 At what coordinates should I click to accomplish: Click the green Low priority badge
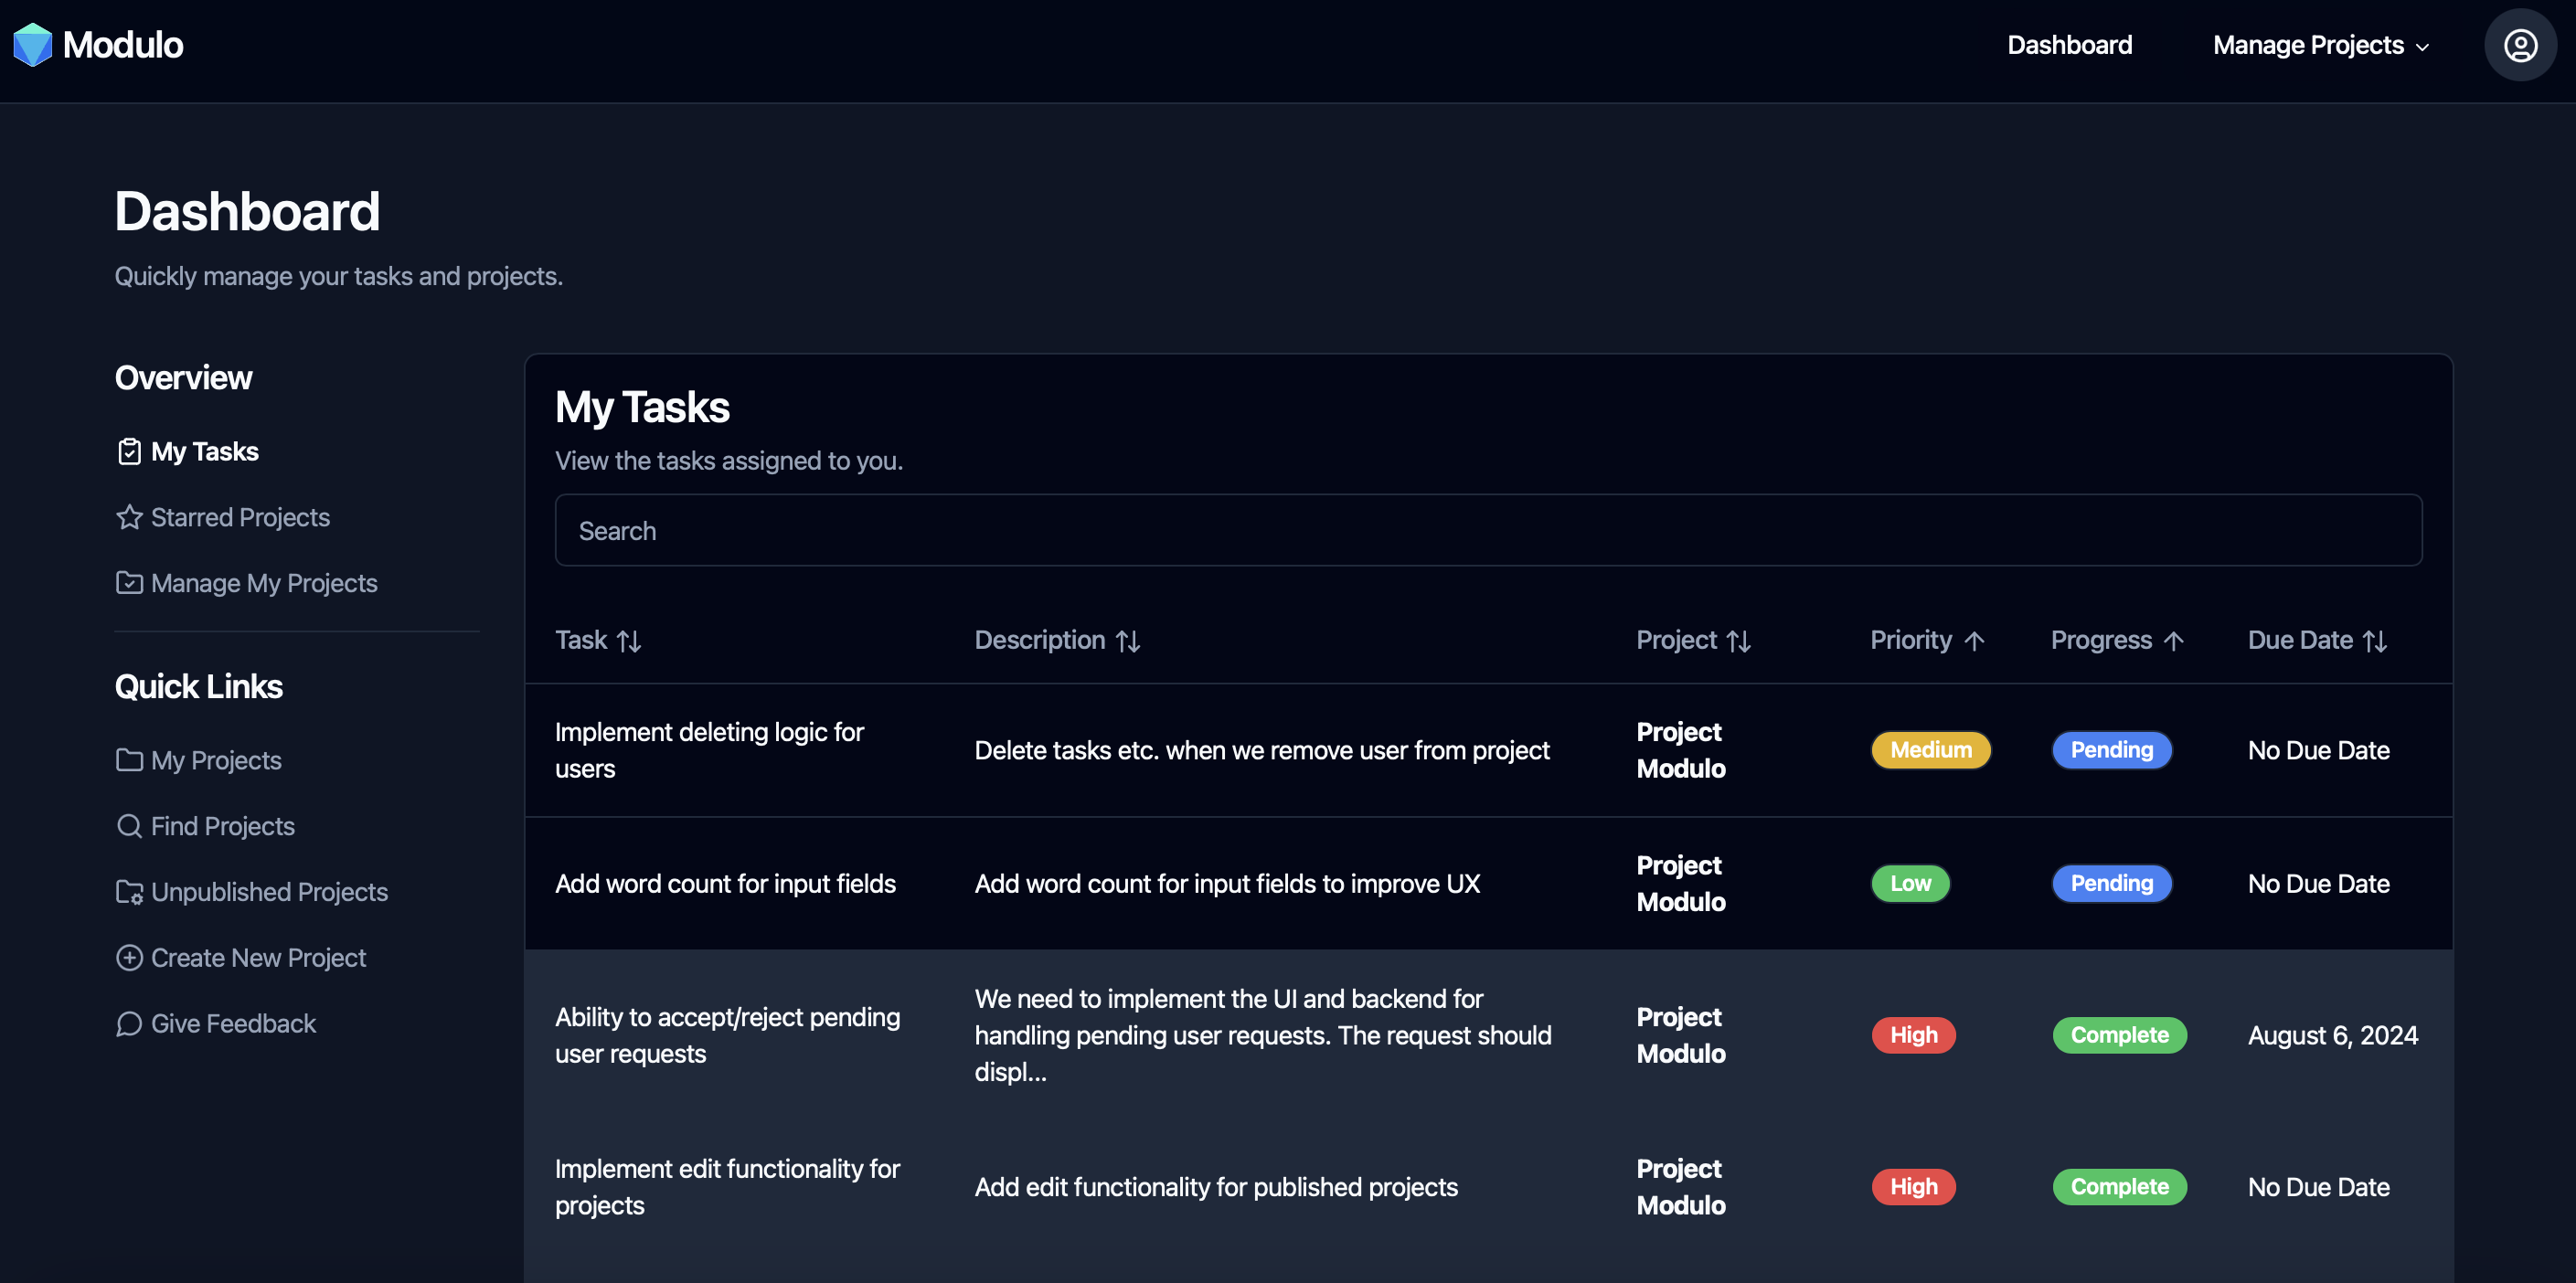pyautogui.click(x=1910, y=884)
